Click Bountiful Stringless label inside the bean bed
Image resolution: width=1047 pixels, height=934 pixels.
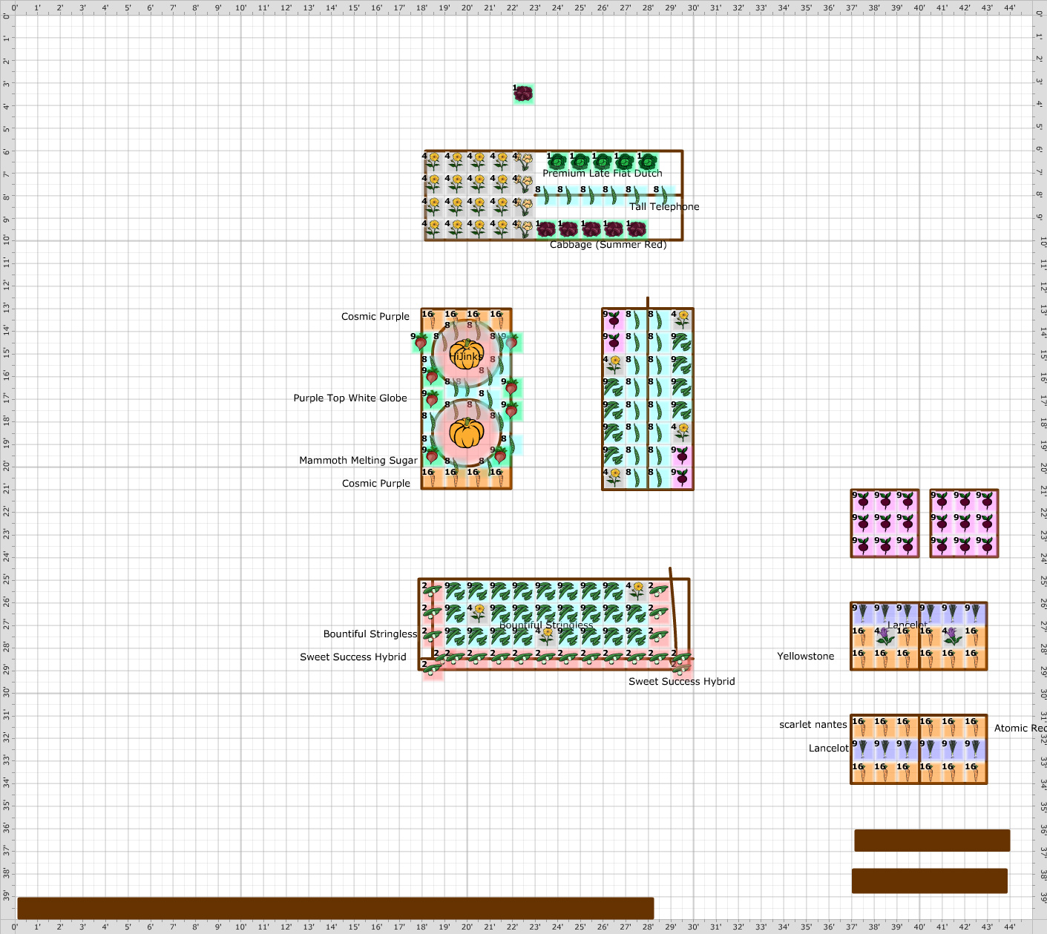(546, 625)
